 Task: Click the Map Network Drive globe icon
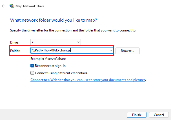(12, 6)
